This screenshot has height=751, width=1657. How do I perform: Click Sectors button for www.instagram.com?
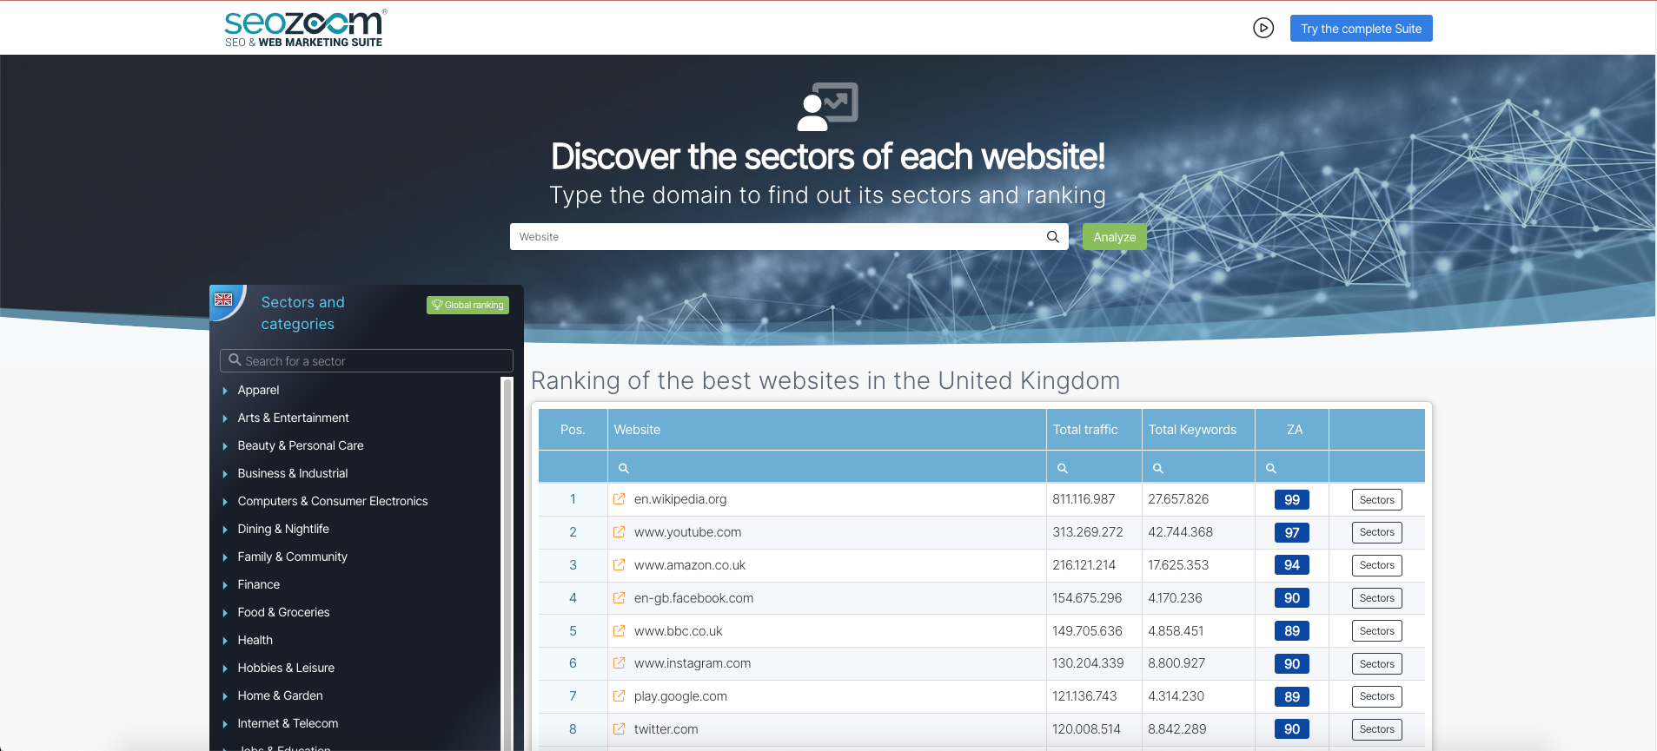pos(1377,664)
